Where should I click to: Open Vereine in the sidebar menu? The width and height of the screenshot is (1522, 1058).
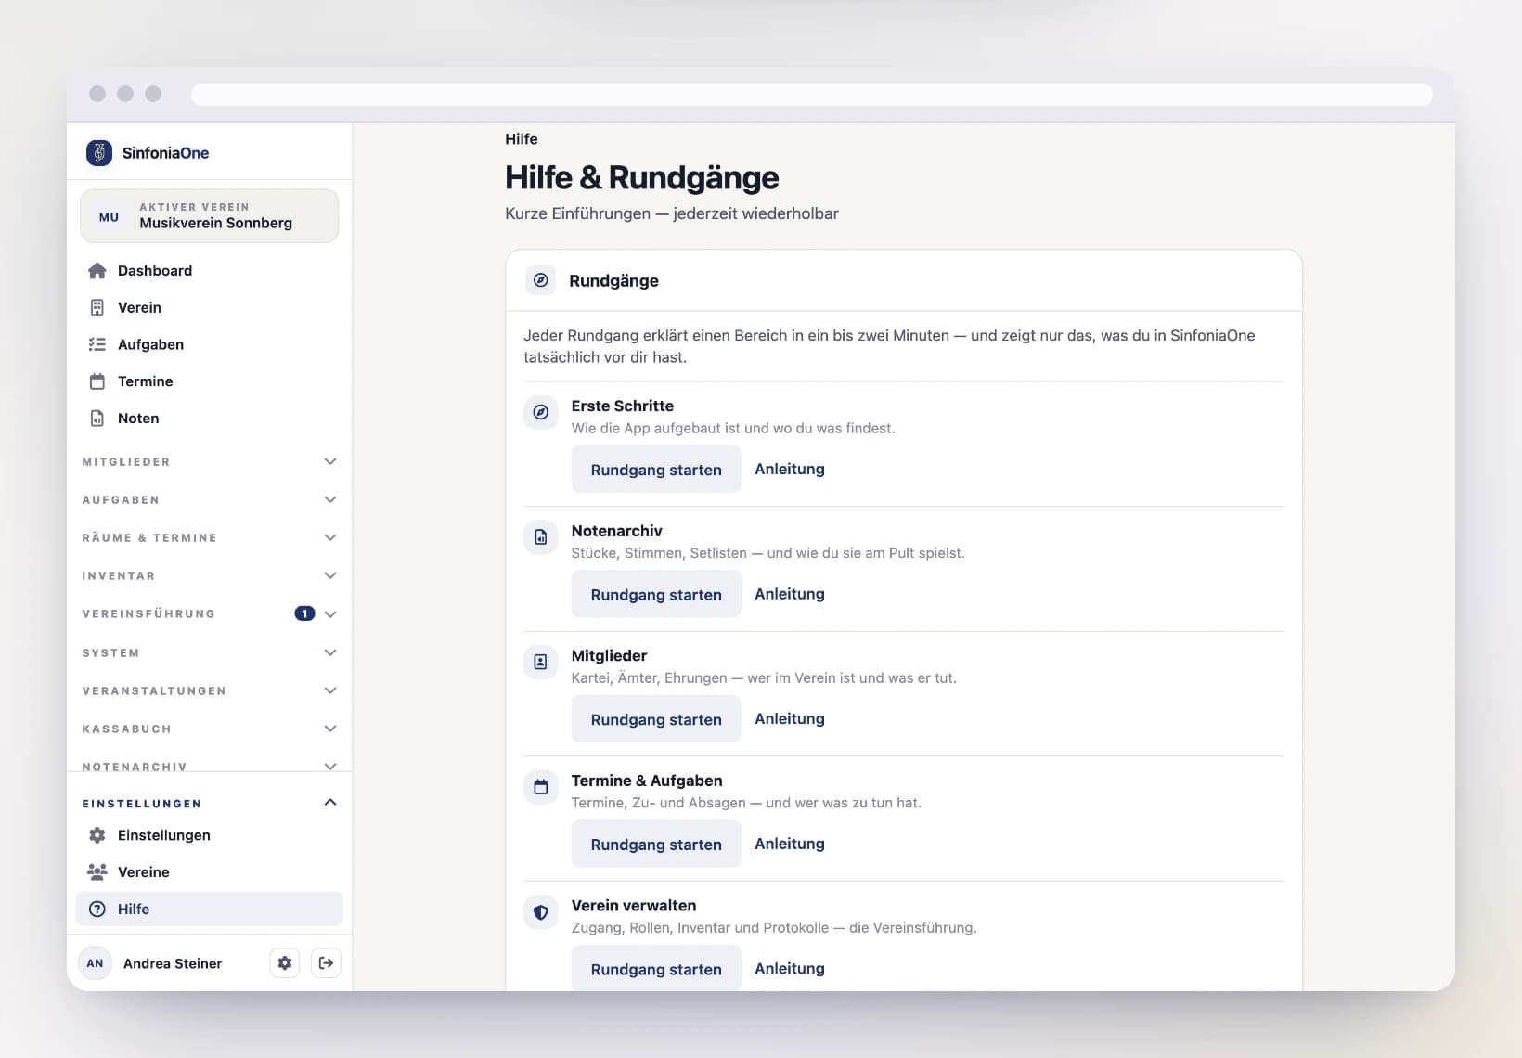(210, 872)
